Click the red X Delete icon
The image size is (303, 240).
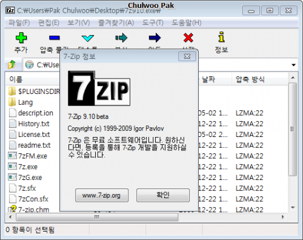coord(188,38)
